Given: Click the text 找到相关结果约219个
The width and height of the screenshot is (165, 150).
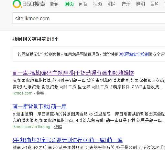Looking at the screenshot, I should click(36, 39).
